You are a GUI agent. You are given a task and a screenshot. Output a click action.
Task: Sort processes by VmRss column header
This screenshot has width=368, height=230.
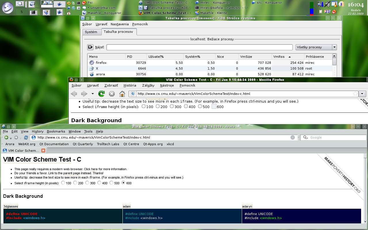point(288,57)
